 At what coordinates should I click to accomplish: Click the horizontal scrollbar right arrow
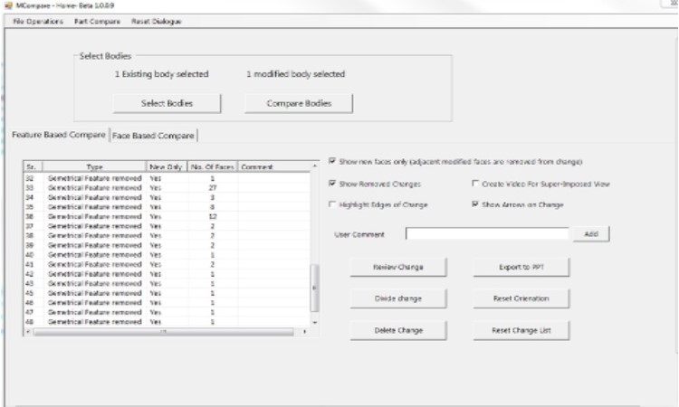click(x=304, y=332)
